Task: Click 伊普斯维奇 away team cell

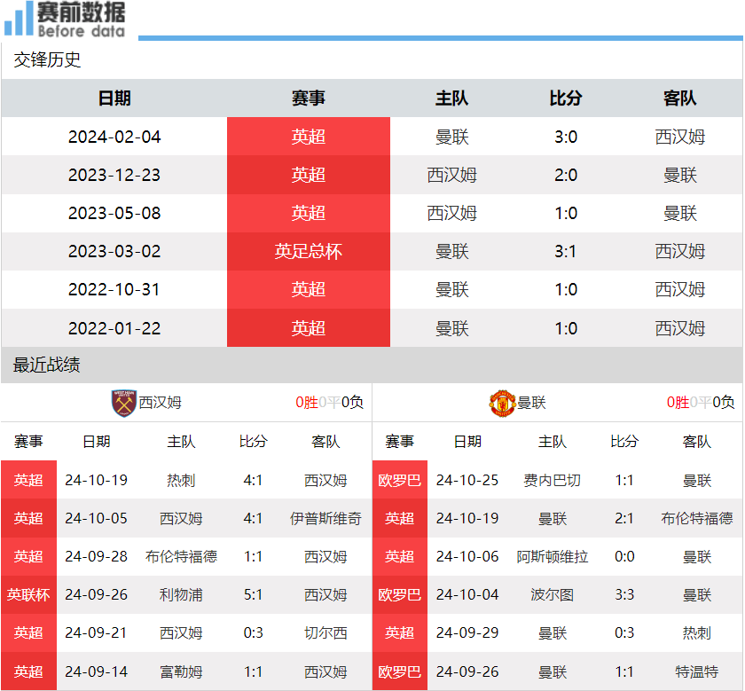Action: point(326,518)
